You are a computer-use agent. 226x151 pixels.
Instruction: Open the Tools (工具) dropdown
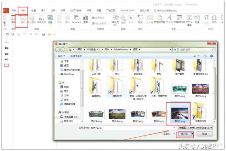[169, 134]
